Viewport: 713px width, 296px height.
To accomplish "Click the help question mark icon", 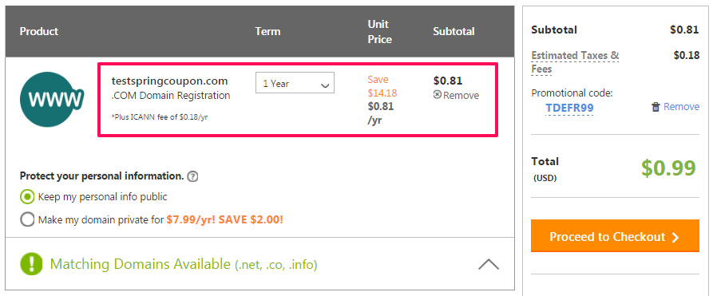I will click(x=192, y=176).
